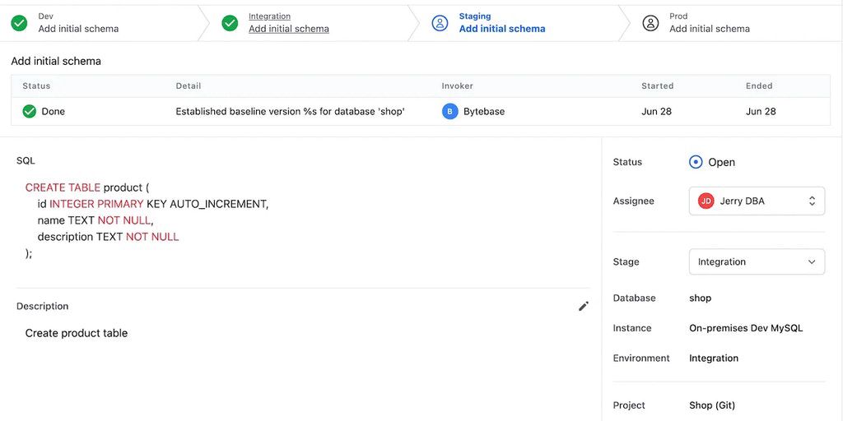Click the Dev stage green checkmark icon

tap(19, 23)
